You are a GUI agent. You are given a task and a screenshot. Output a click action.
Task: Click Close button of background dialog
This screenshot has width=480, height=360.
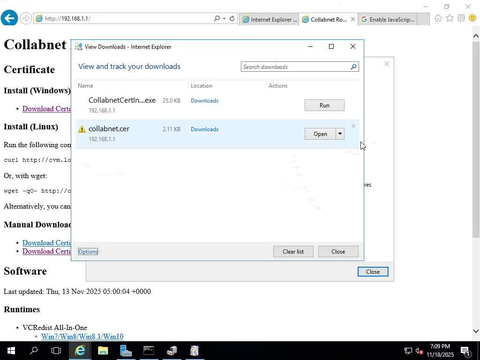coord(373,271)
